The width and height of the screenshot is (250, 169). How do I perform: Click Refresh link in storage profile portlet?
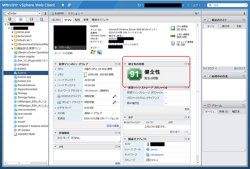tap(187, 109)
